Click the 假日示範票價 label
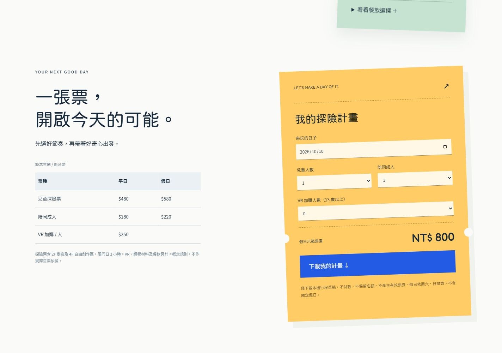The image size is (502, 353). 311,241
